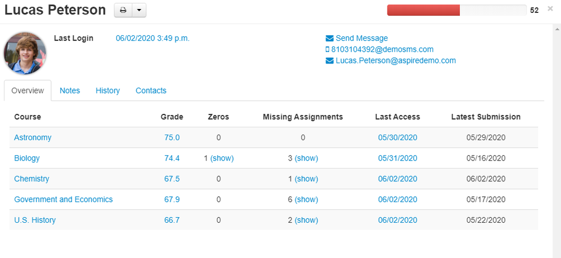
Task: Open the History tab
Action: [107, 90]
